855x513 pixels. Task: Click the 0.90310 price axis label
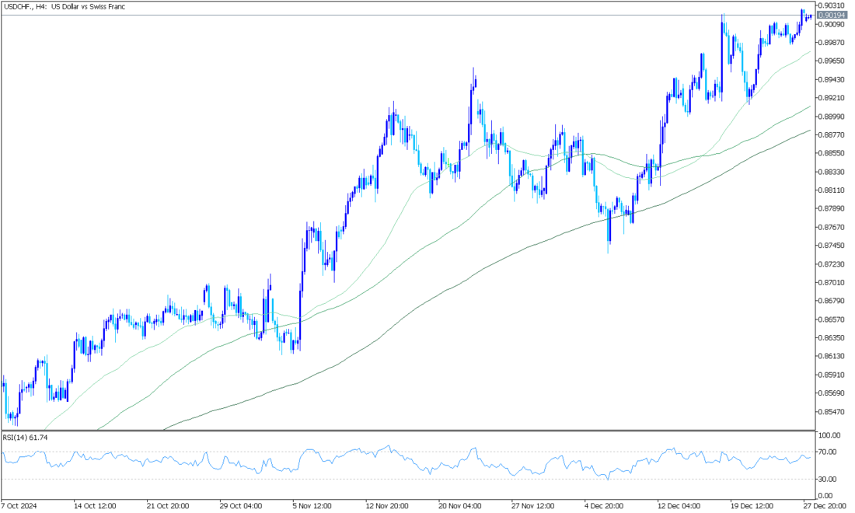[831, 5]
